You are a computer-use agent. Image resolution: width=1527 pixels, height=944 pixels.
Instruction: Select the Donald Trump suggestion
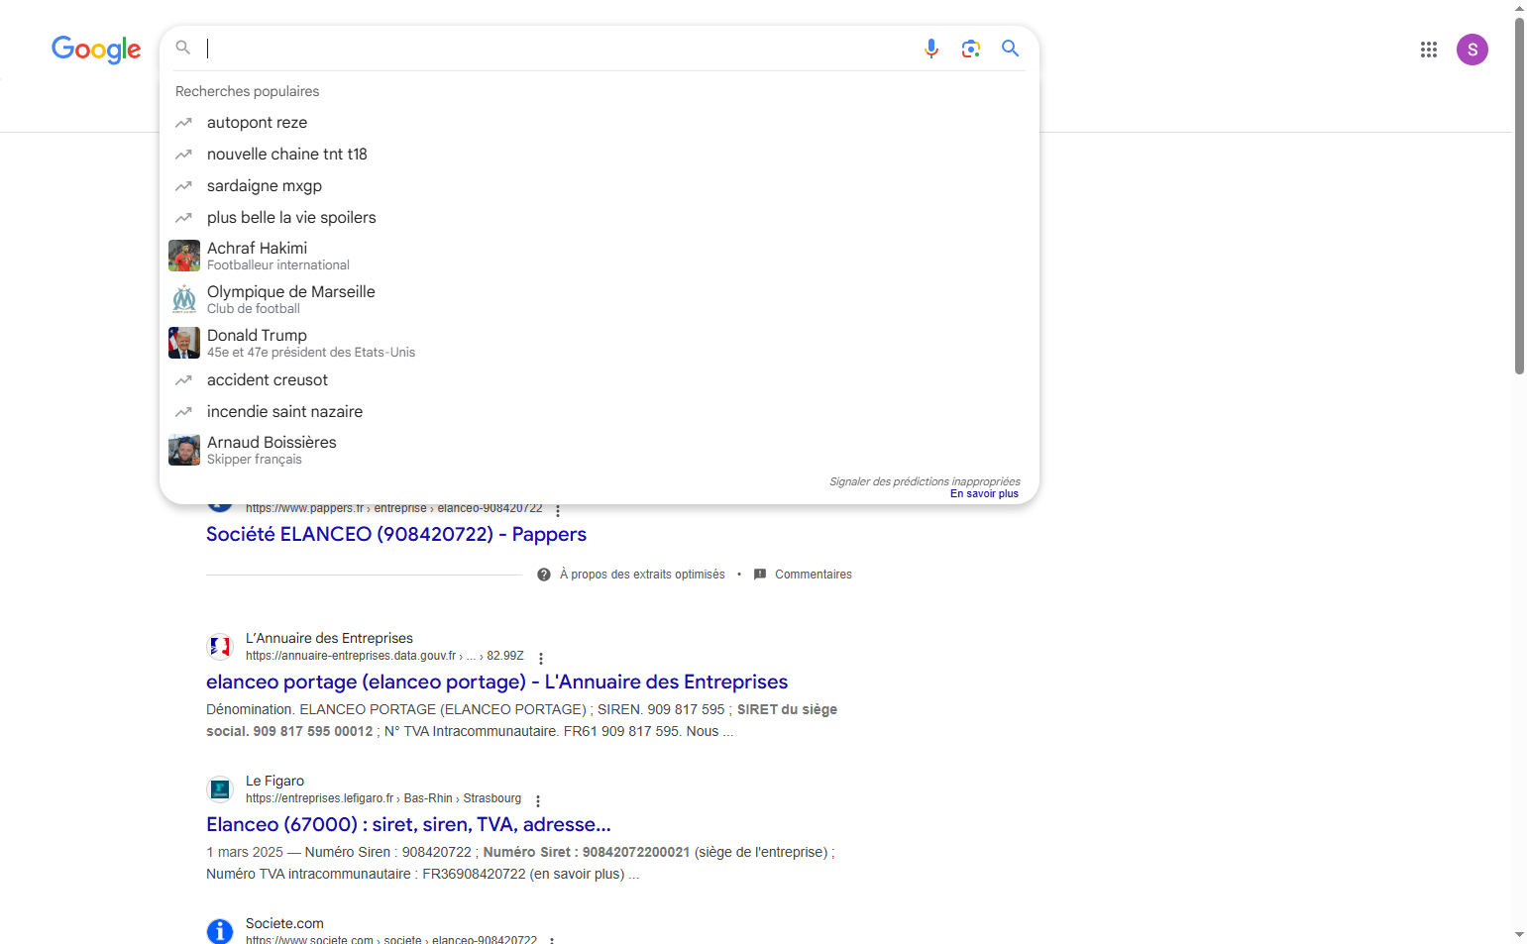tap(600, 343)
